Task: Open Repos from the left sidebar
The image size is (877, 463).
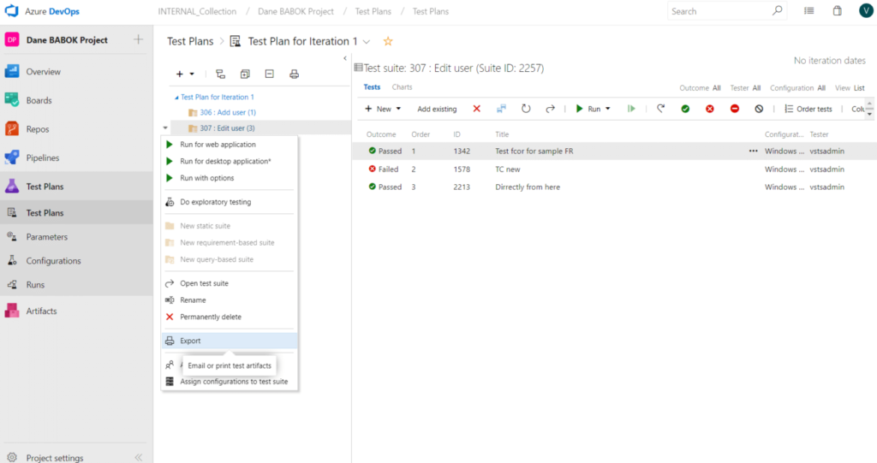Action: (38, 129)
